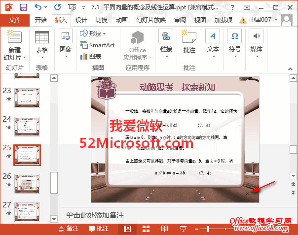Click thumbnail pane scroll down arrow
Viewport: 298px width, 235px height.
[x=54, y=219]
